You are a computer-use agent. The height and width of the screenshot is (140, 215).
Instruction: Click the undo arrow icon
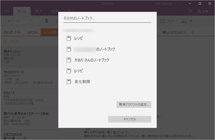[182, 11]
